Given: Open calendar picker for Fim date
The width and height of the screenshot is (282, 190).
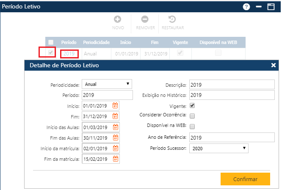Looking at the screenshot, I should [115, 116].
